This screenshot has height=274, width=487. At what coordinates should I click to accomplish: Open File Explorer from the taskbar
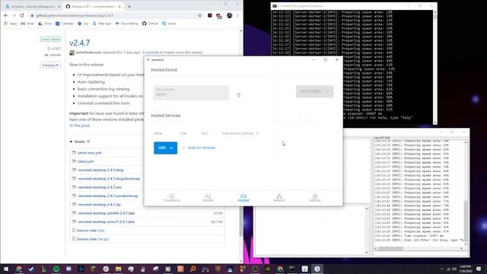119,269
